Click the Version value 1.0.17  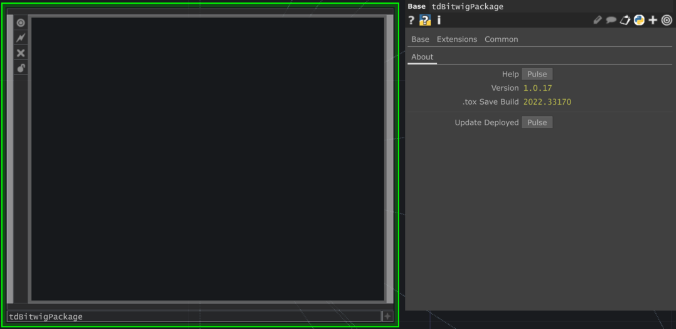537,88
